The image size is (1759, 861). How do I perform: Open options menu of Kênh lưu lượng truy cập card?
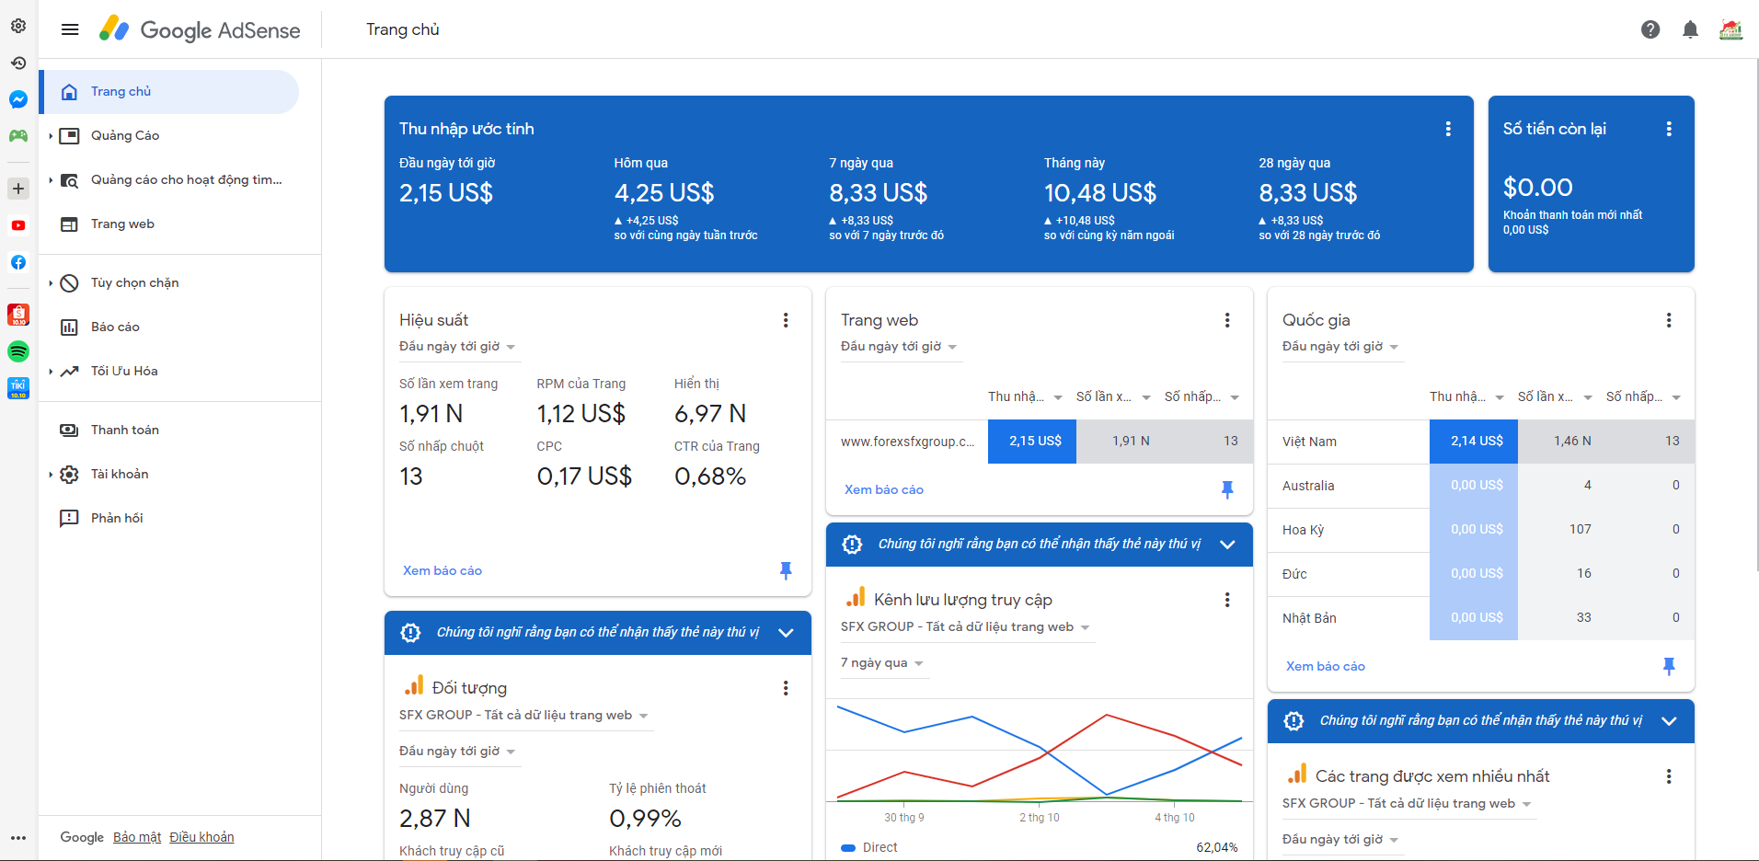pyautogui.click(x=1227, y=600)
